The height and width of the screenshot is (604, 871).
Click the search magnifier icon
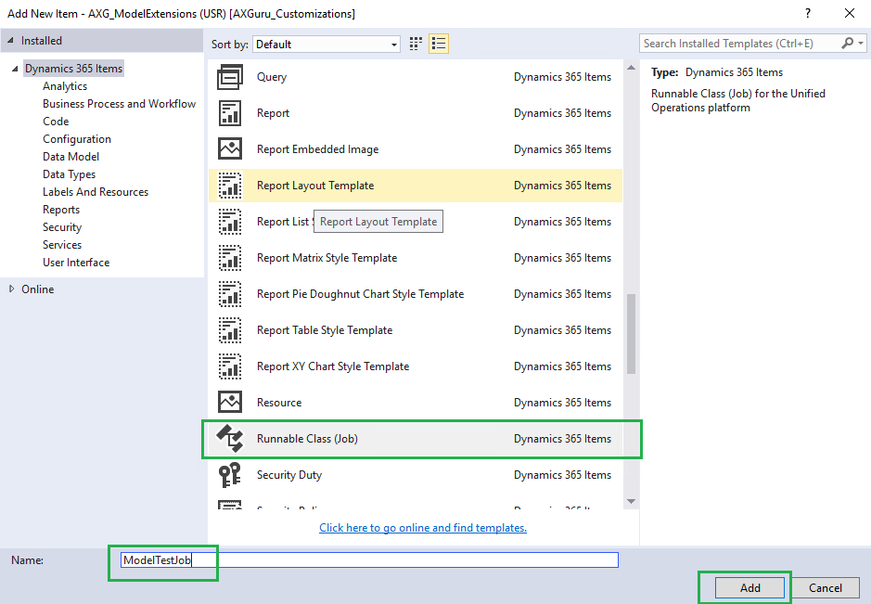[x=847, y=44]
